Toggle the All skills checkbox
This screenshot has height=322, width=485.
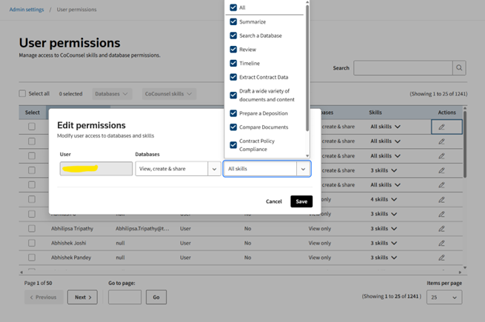tap(233, 7)
